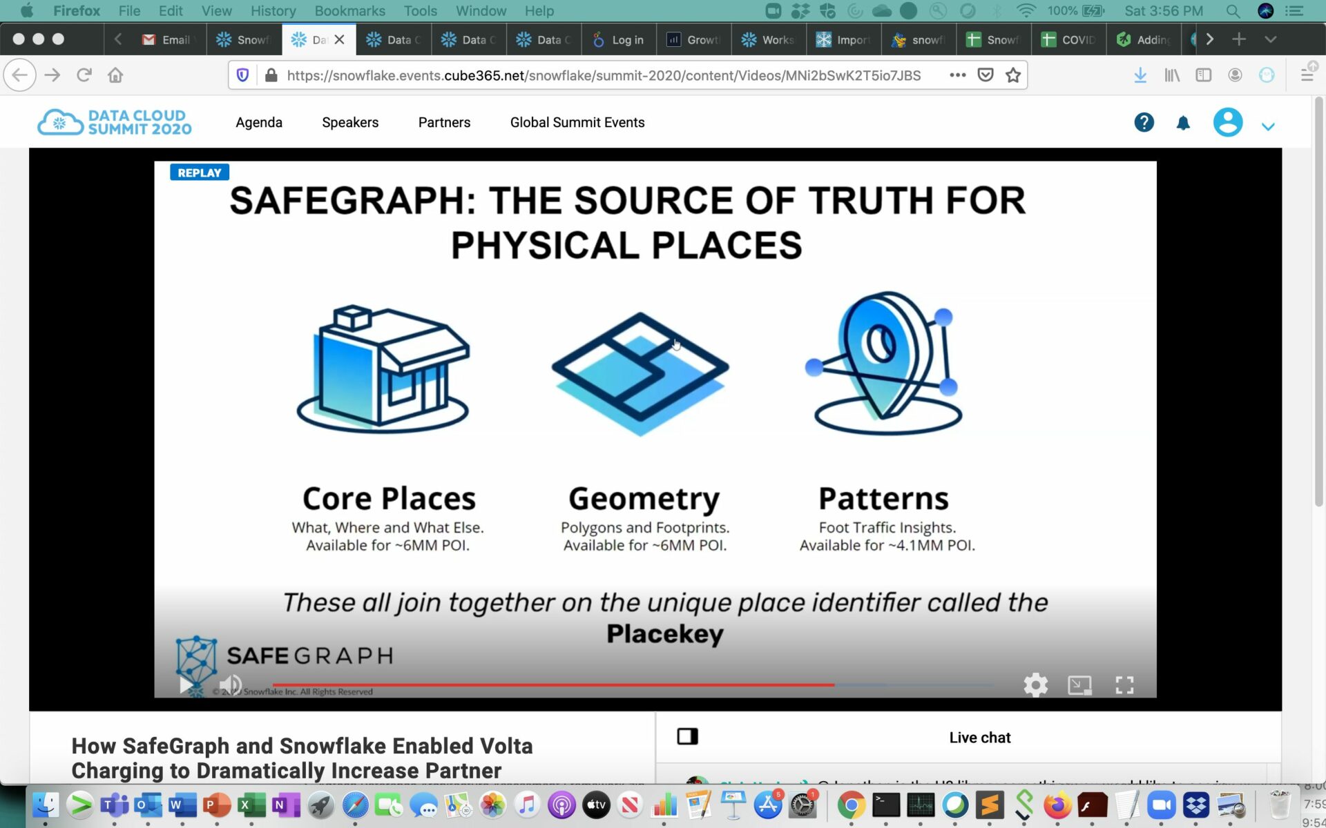Open the Bookmarks menu

[x=350, y=11]
